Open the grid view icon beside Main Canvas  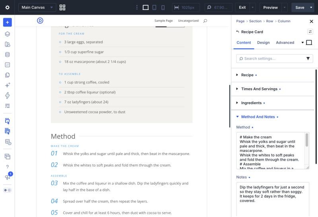click(62, 8)
